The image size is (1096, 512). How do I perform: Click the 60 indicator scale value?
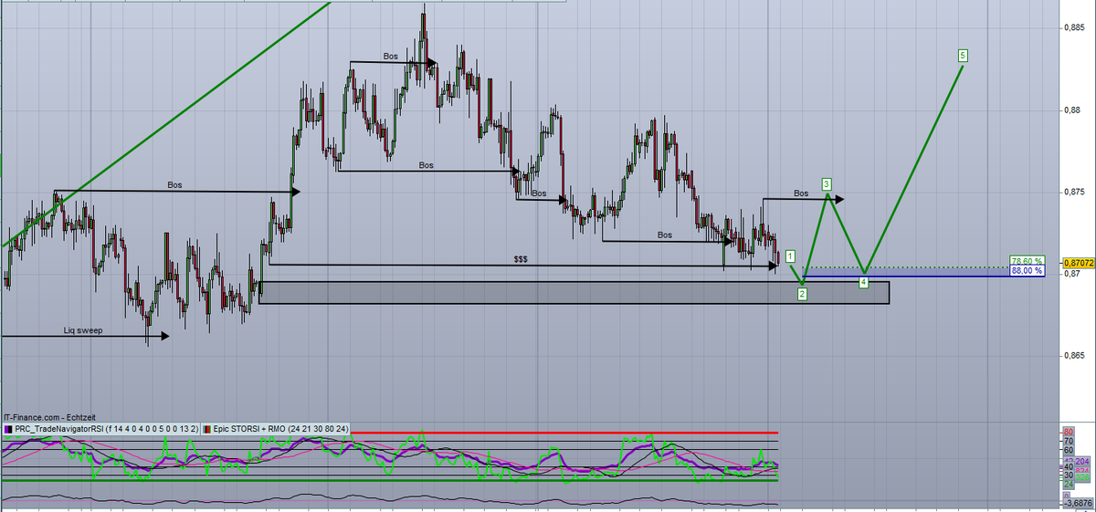[x=1068, y=450]
